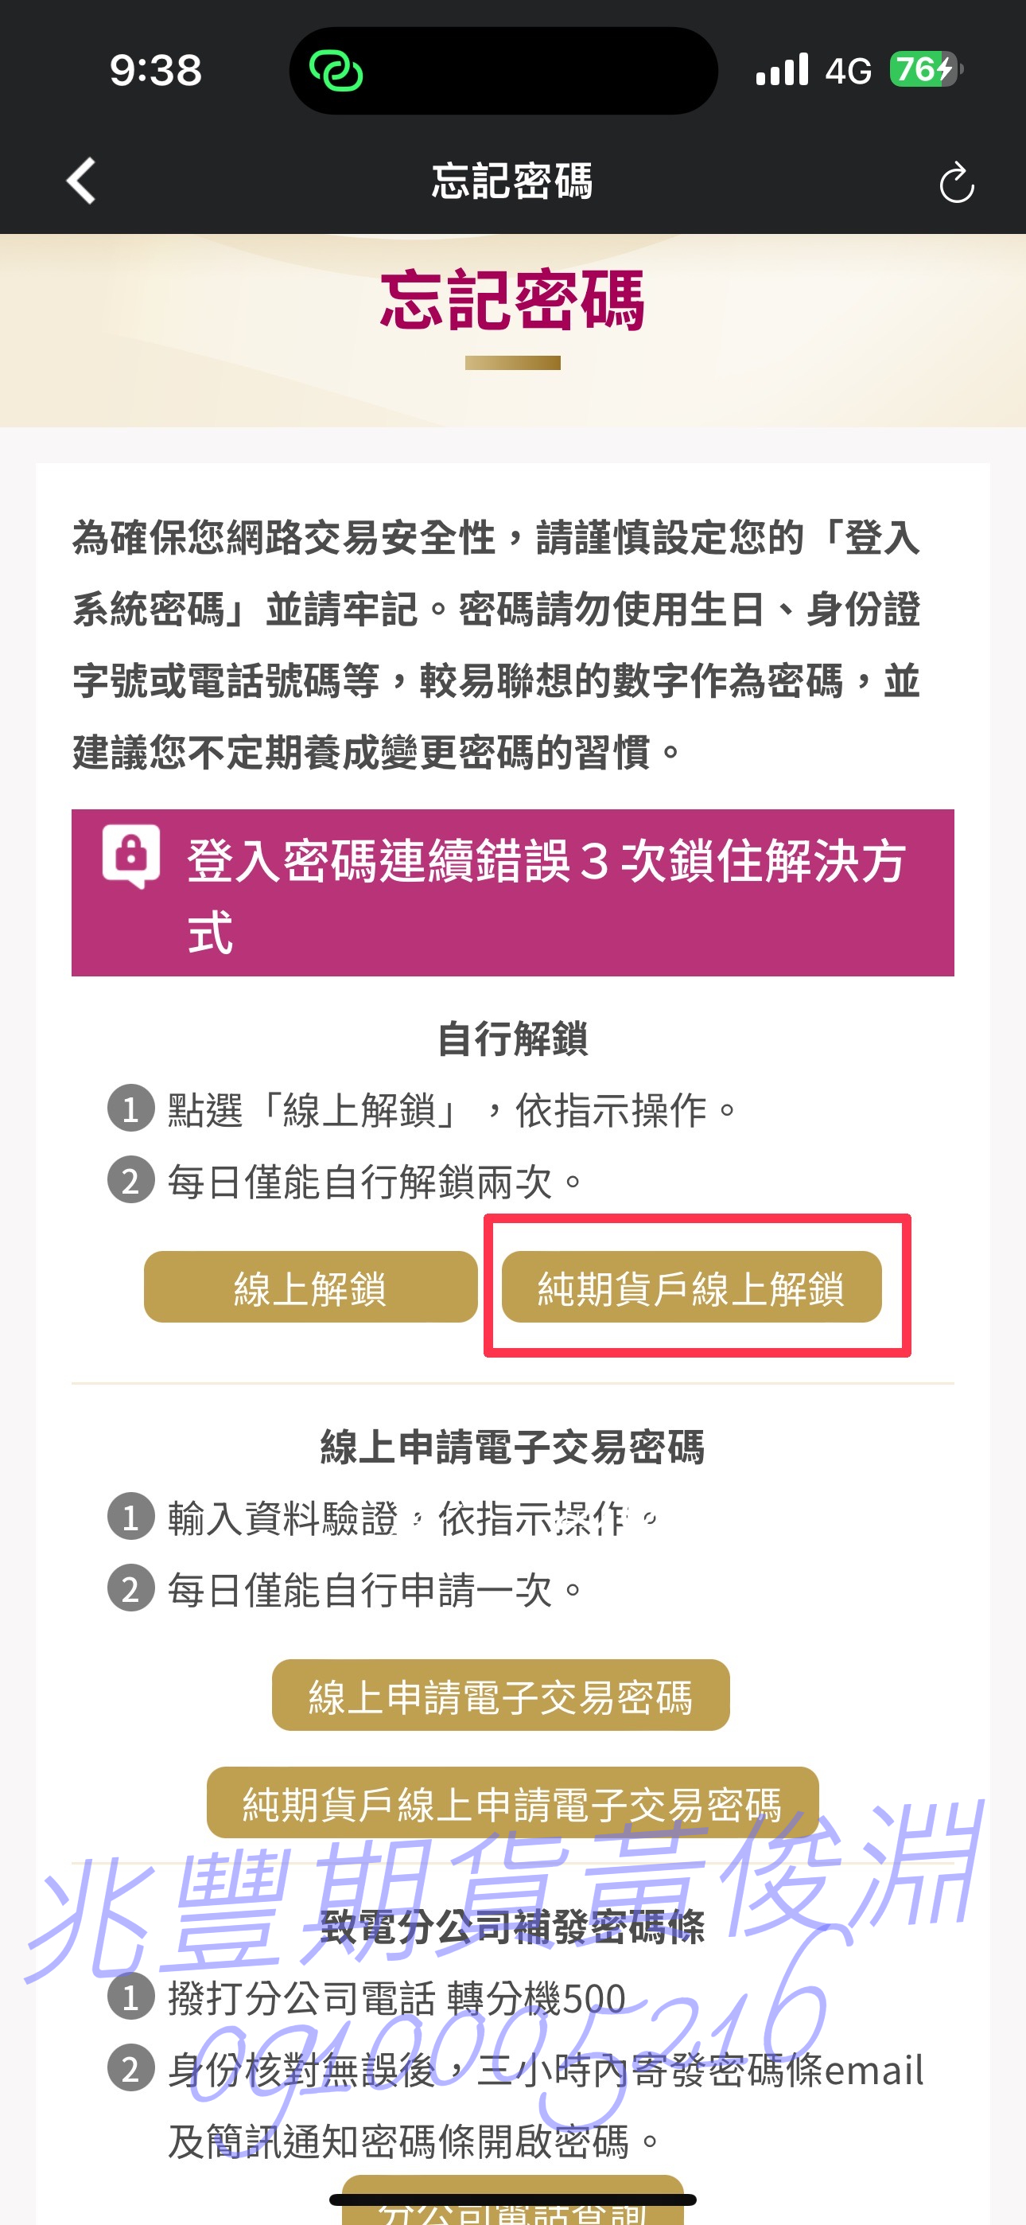This screenshot has height=2225, width=1026.
Task: Tap the refresh page icon
Action: [956, 183]
